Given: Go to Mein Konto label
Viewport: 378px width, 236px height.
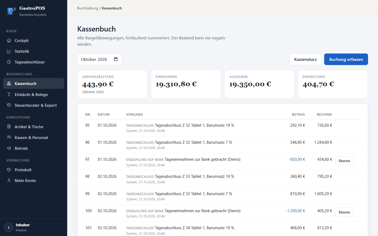Looking at the screenshot, I should click(x=25, y=180).
